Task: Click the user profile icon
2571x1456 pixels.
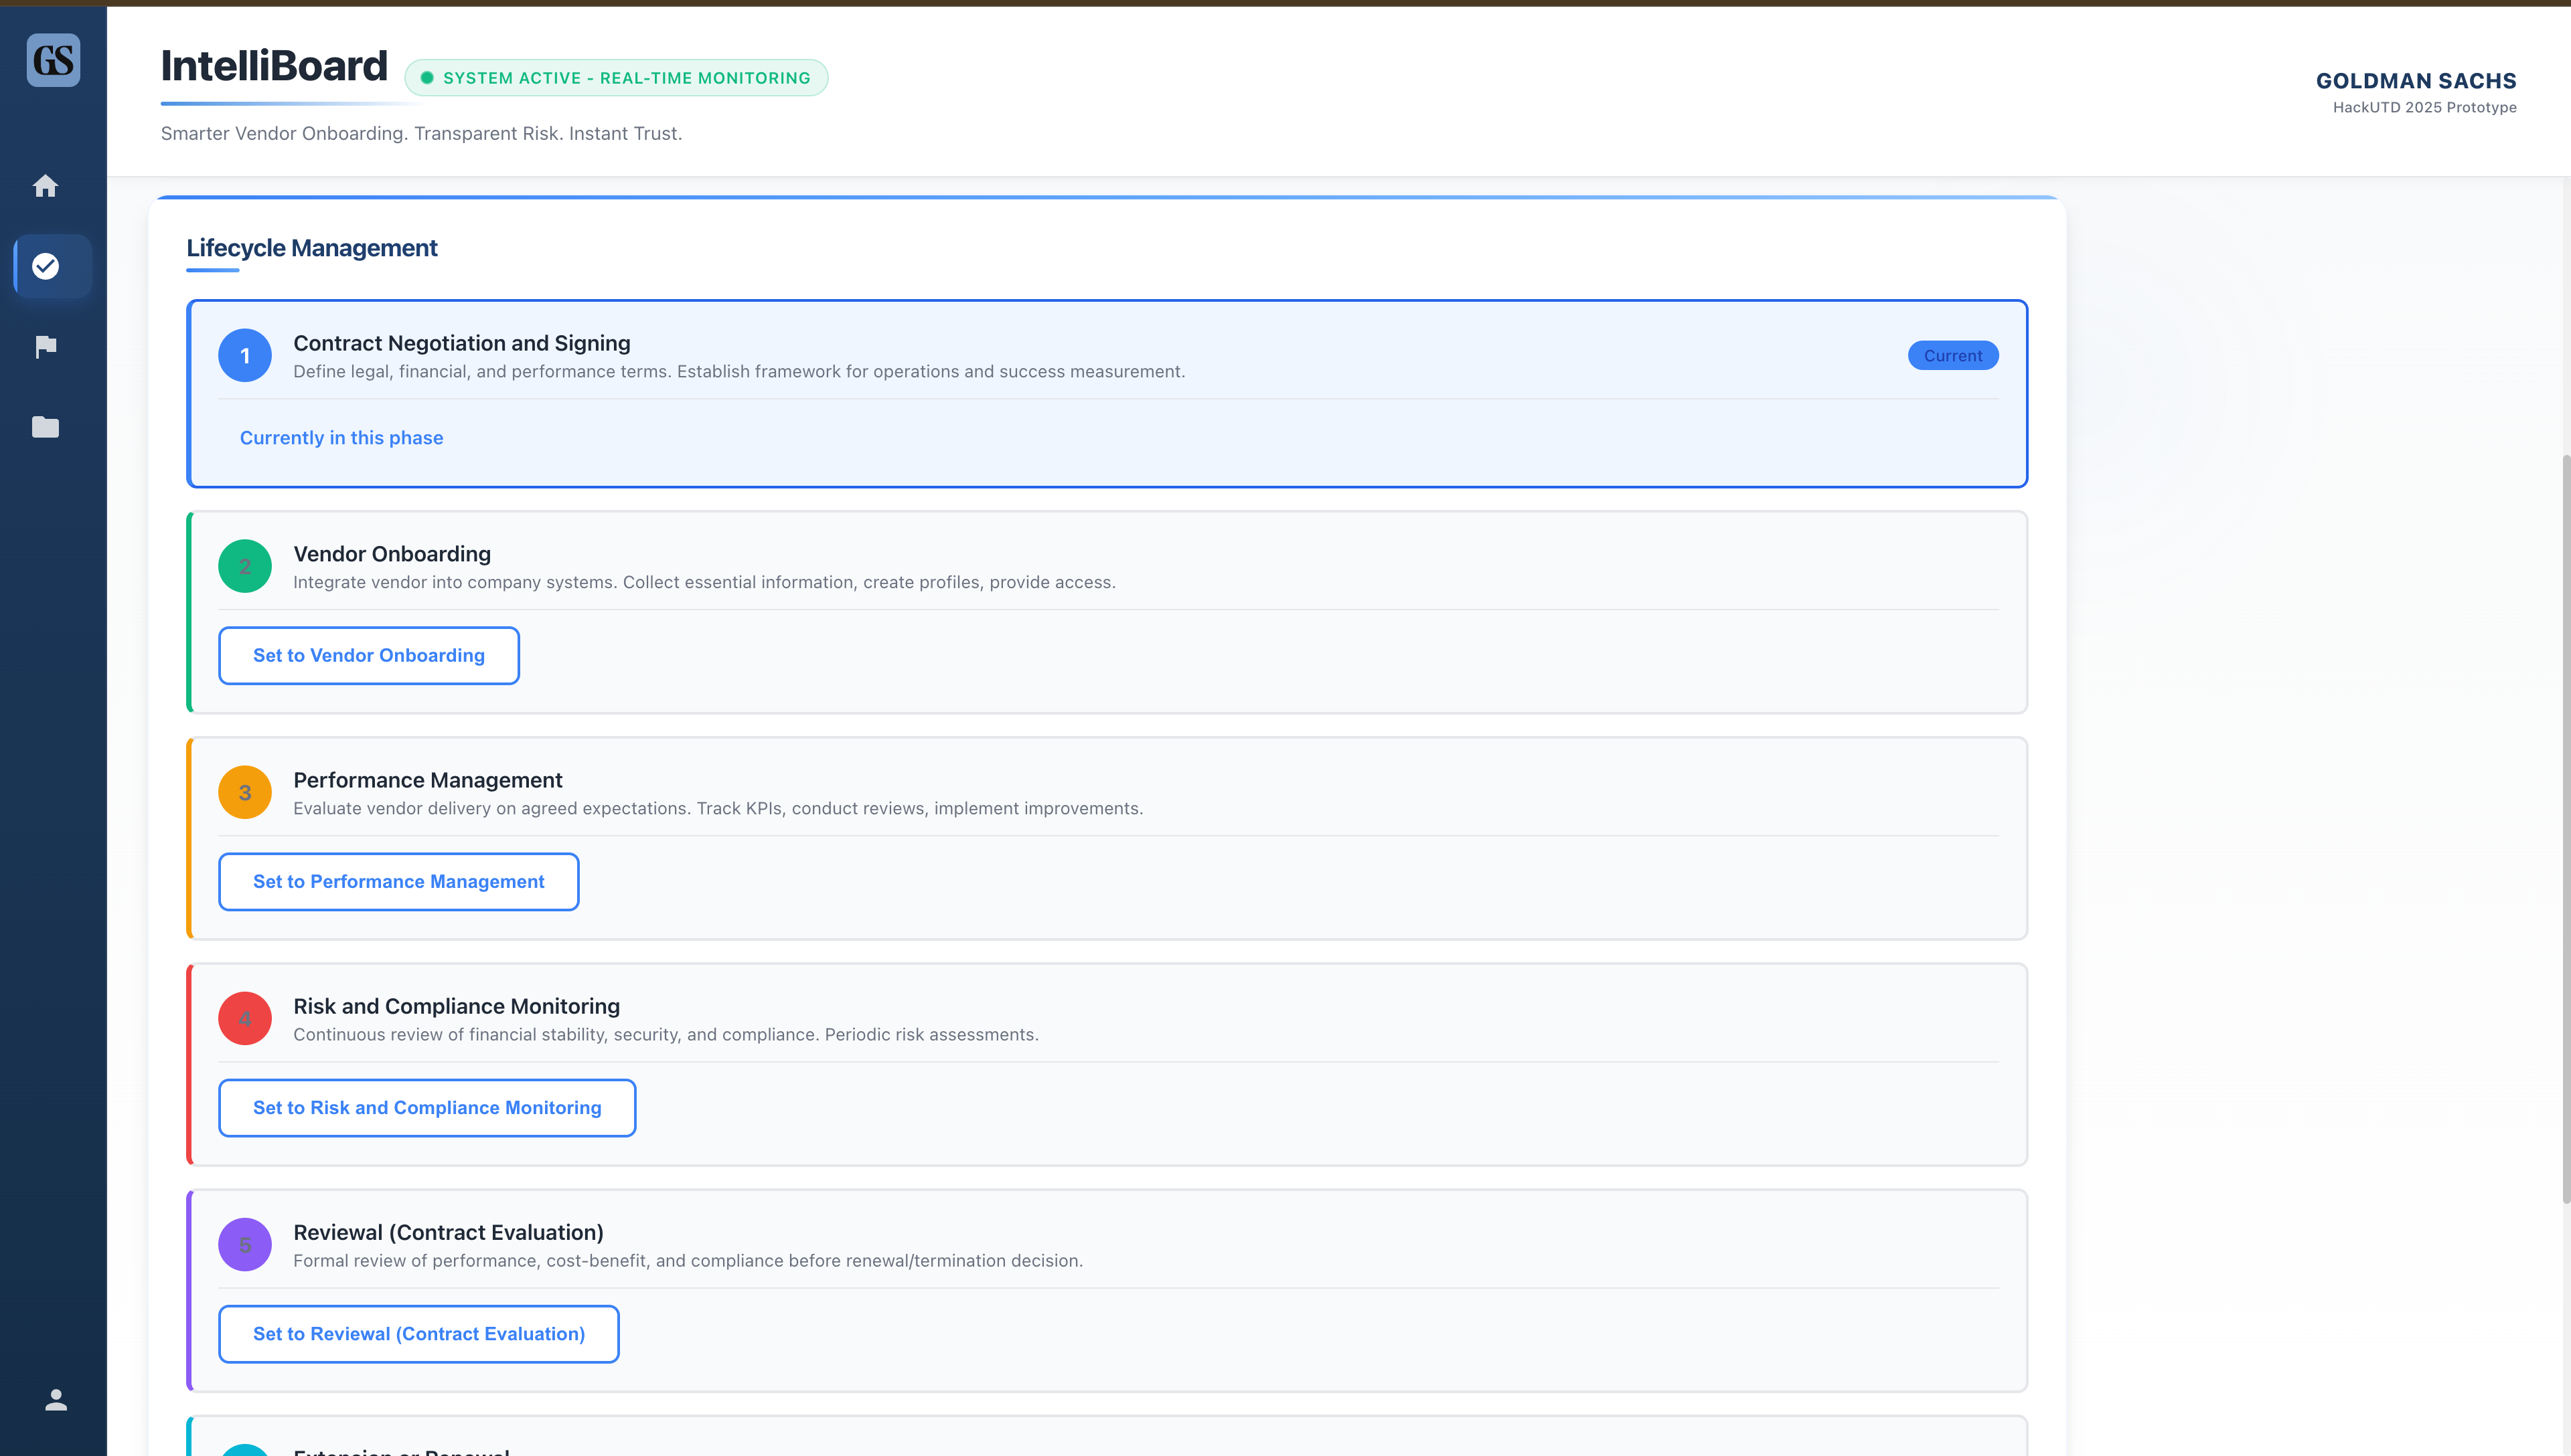Action: (56, 1400)
